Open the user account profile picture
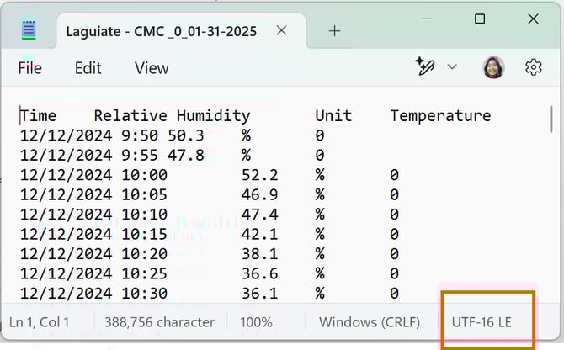 pos(493,67)
